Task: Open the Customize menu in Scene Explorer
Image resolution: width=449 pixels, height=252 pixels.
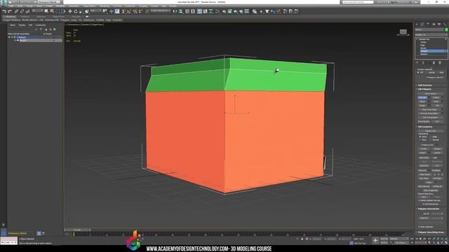Action: pyautogui.click(x=41, y=25)
